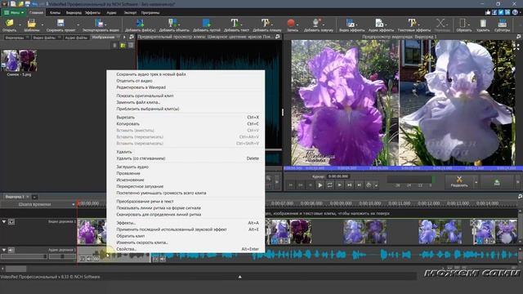Play the sequence preview
This screenshot has width=523, height=294.
320,185
